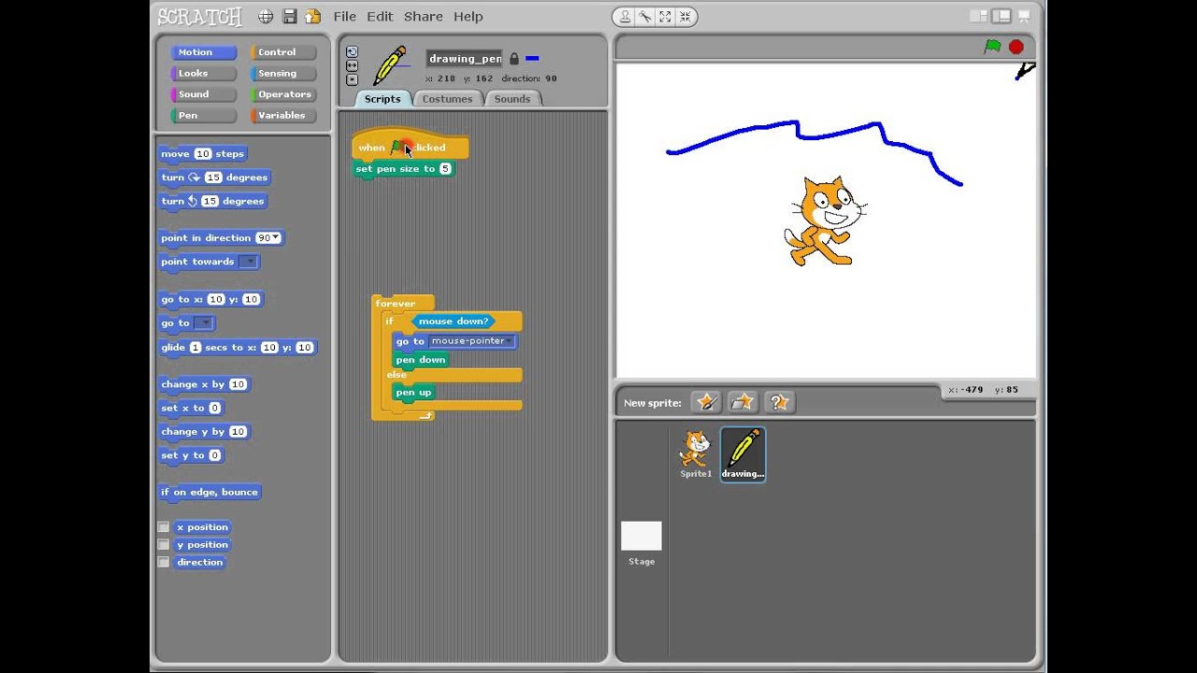Screen dimensions: 1197x673
Task: Select the Sound block category
Action: (203, 94)
